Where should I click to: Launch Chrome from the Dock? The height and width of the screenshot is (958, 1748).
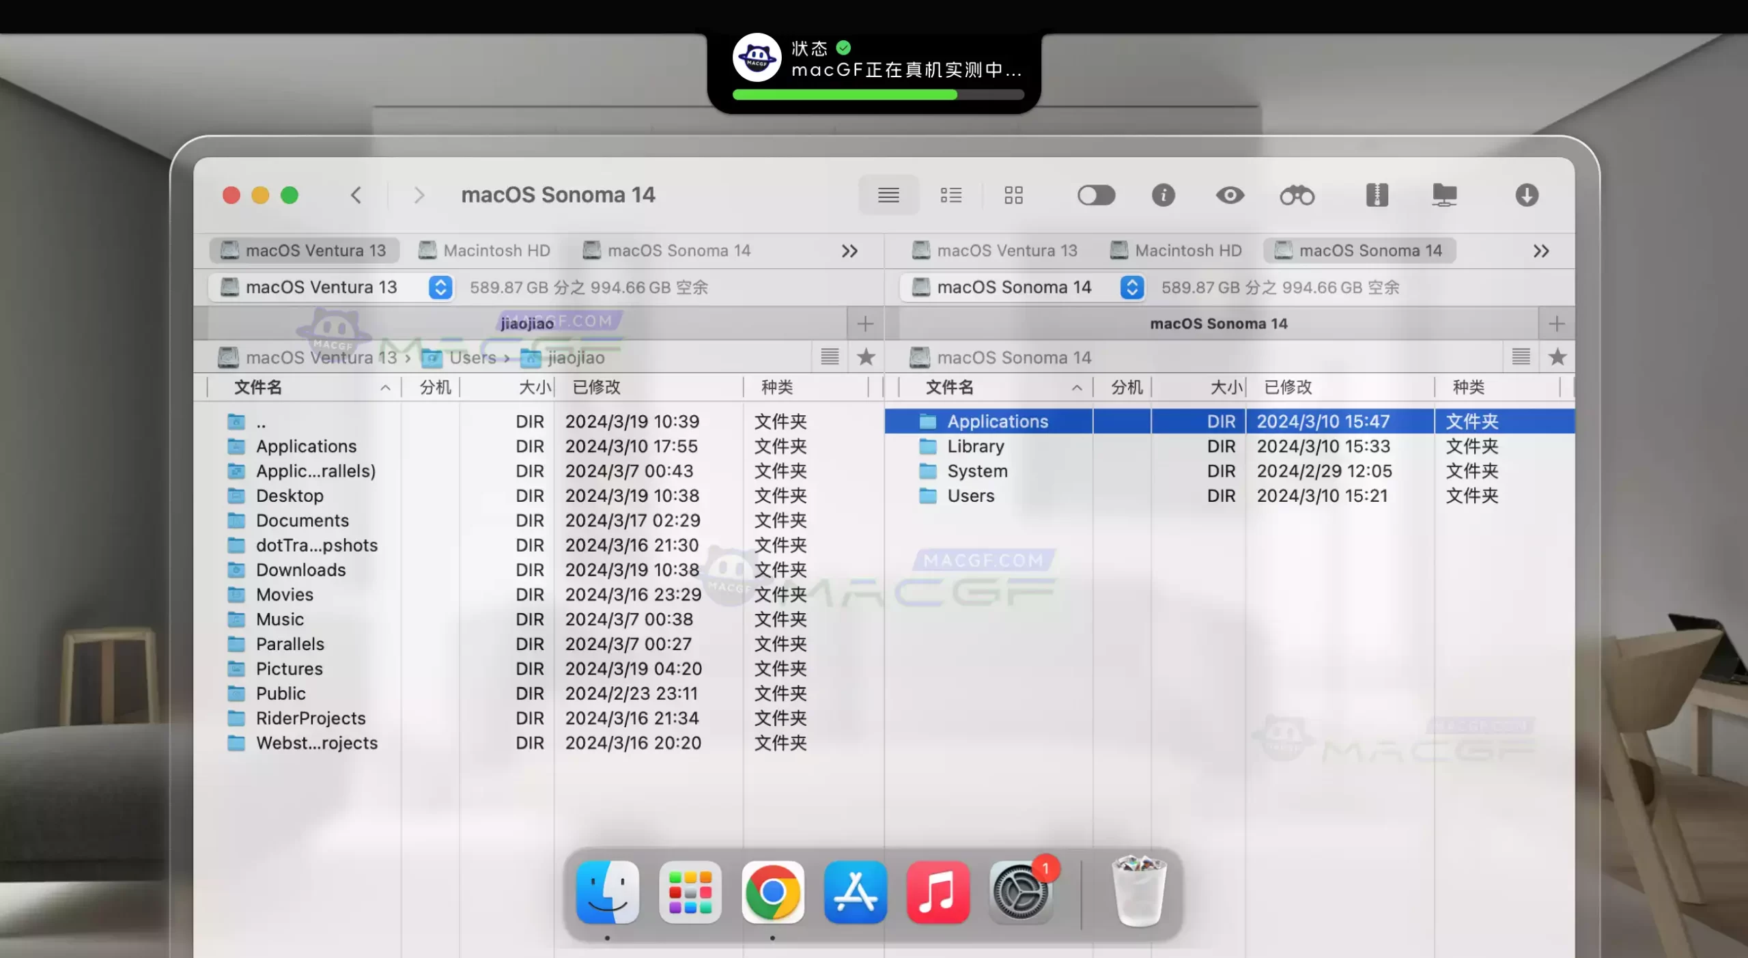(772, 892)
